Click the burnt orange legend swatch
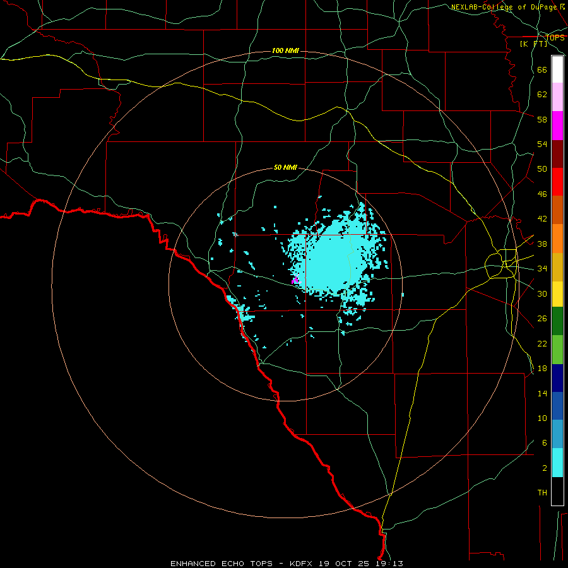 [x=557, y=210]
